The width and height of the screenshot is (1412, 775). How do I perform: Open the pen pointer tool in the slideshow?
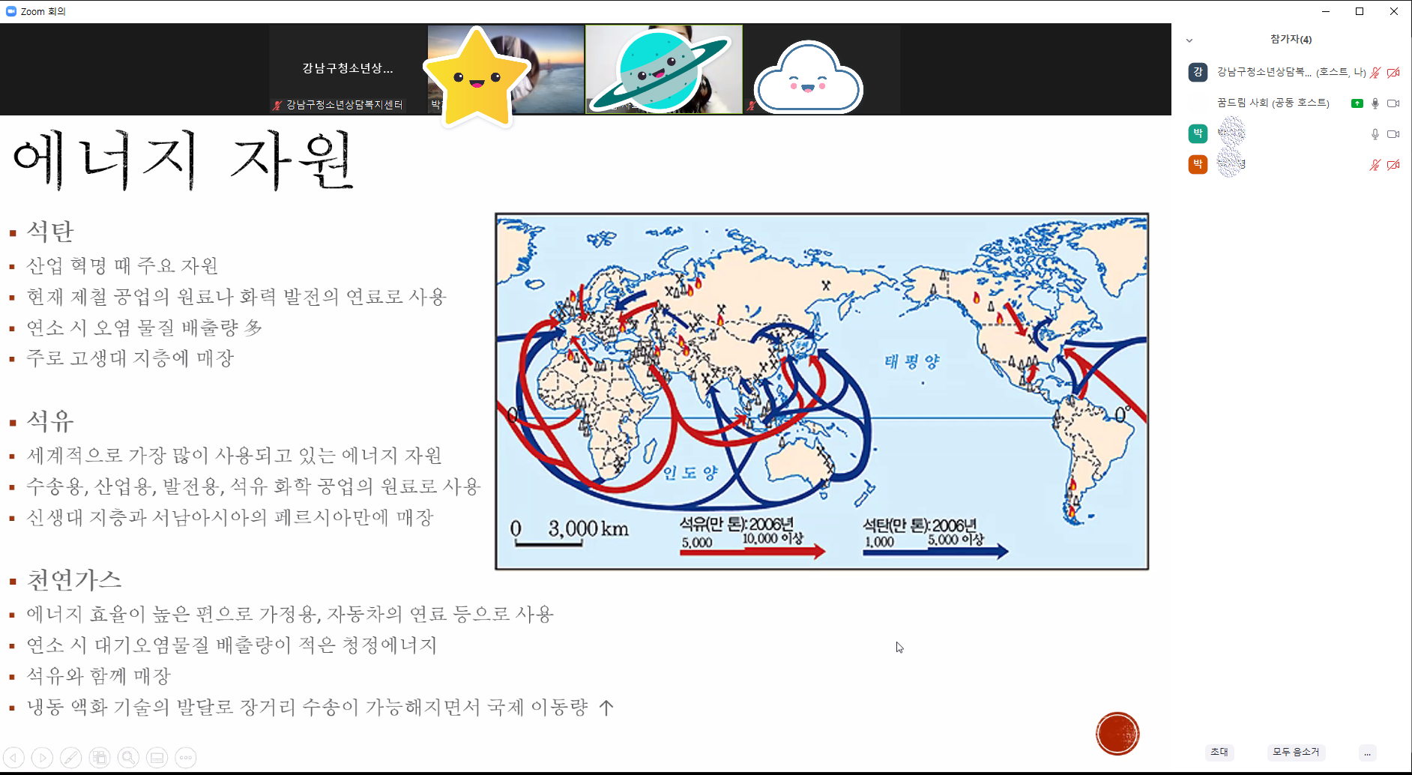71,758
